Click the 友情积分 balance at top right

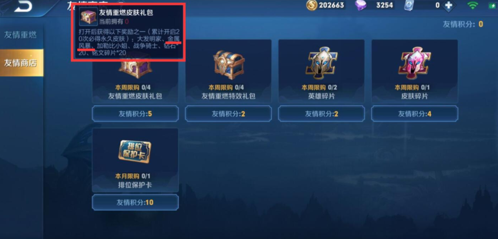click(463, 24)
